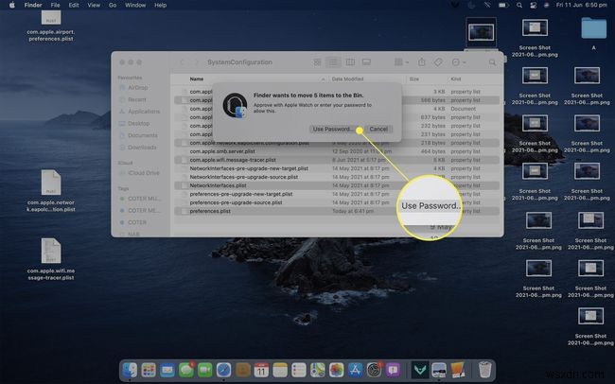This screenshot has width=615, height=384.
Task: Select com.apple.airport.preferences.plist desktop file
Action: point(51,26)
